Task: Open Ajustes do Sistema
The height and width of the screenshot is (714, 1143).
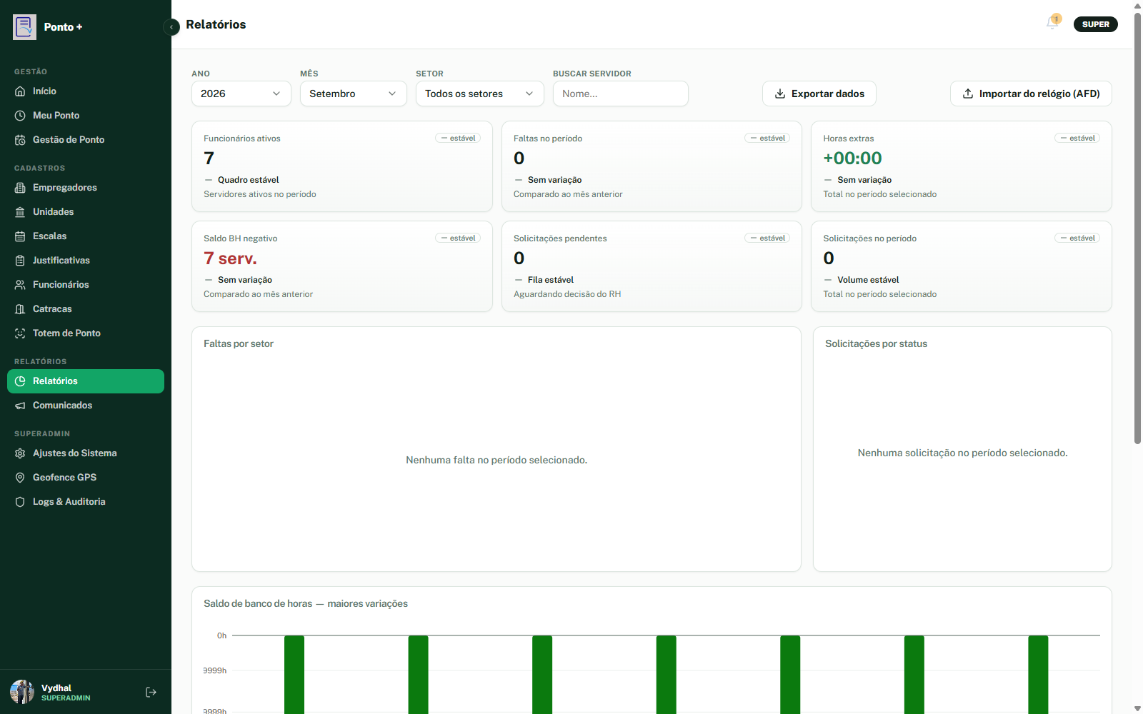Action: coord(86,453)
